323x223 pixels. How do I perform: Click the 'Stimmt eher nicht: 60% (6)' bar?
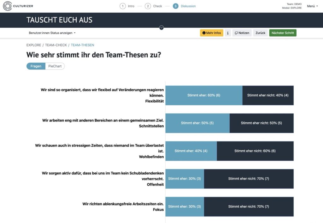click(x=255, y=151)
